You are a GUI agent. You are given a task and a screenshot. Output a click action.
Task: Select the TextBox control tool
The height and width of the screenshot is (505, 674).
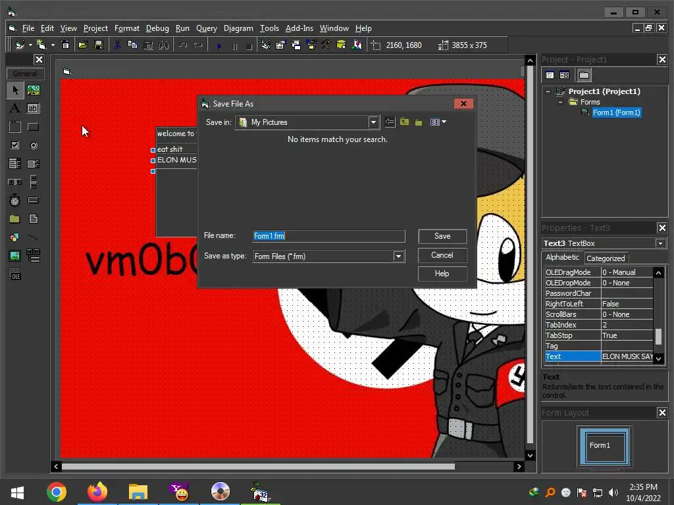click(33, 108)
